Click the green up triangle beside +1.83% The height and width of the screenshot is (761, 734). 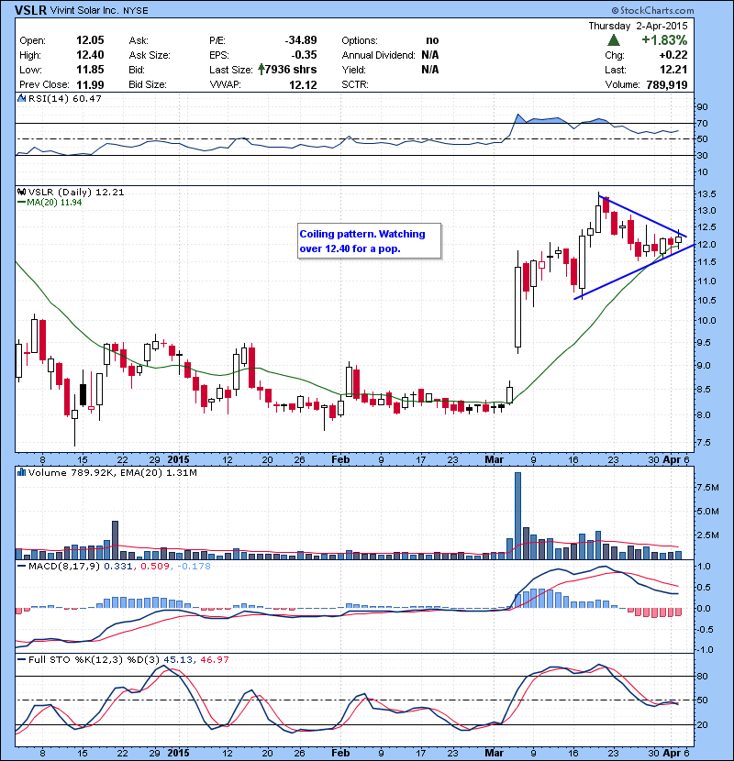pyautogui.click(x=614, y=39)
